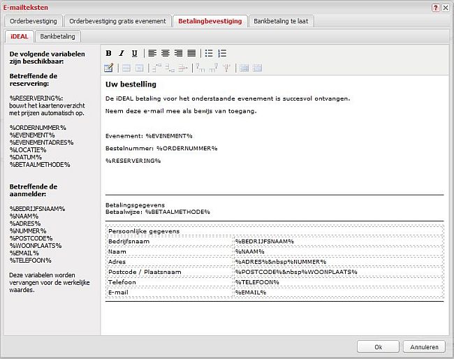
Task: Switch to the Bankbetaling sub-tab
Action: (x=57, y=36)
